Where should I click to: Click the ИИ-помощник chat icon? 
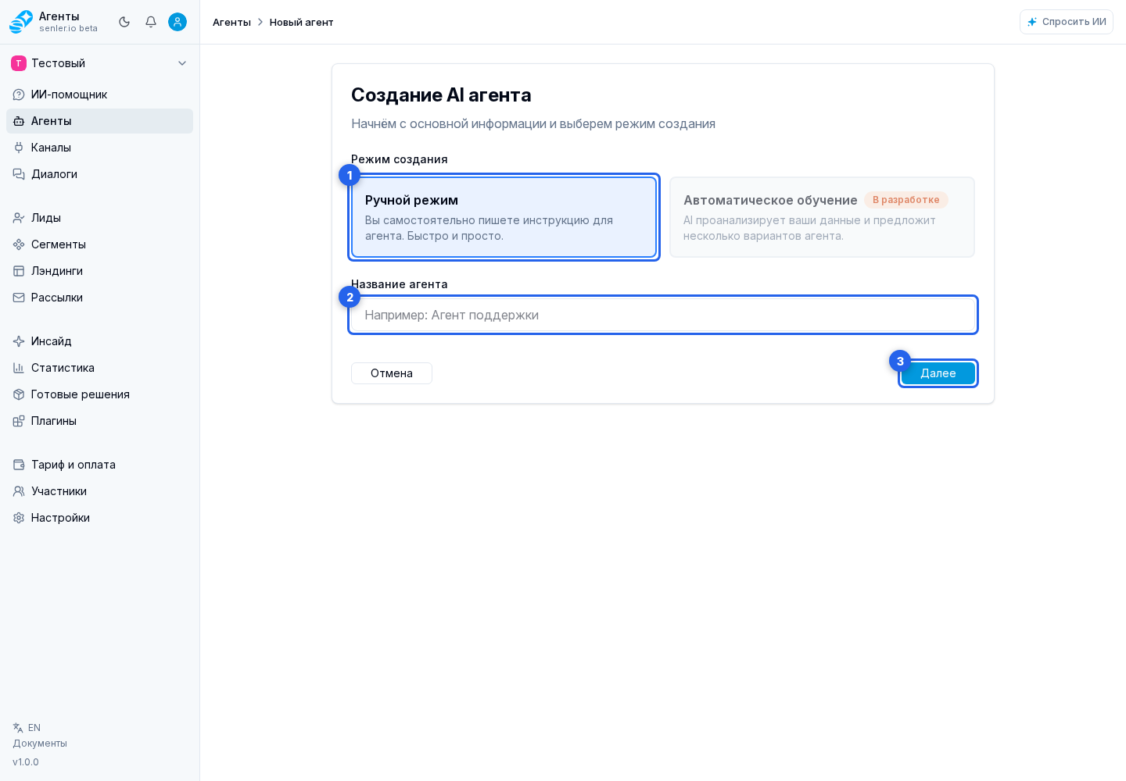[19, 95]
